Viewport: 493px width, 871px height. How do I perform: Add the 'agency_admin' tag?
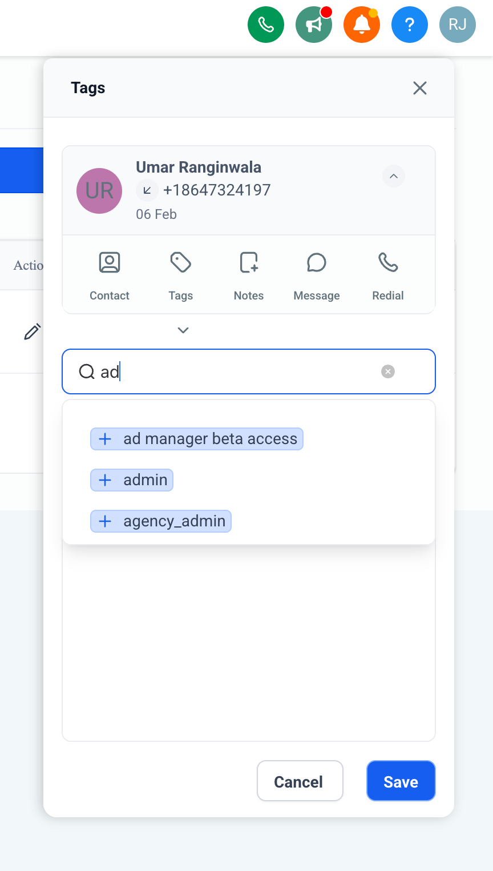click(x=161, y=521)
